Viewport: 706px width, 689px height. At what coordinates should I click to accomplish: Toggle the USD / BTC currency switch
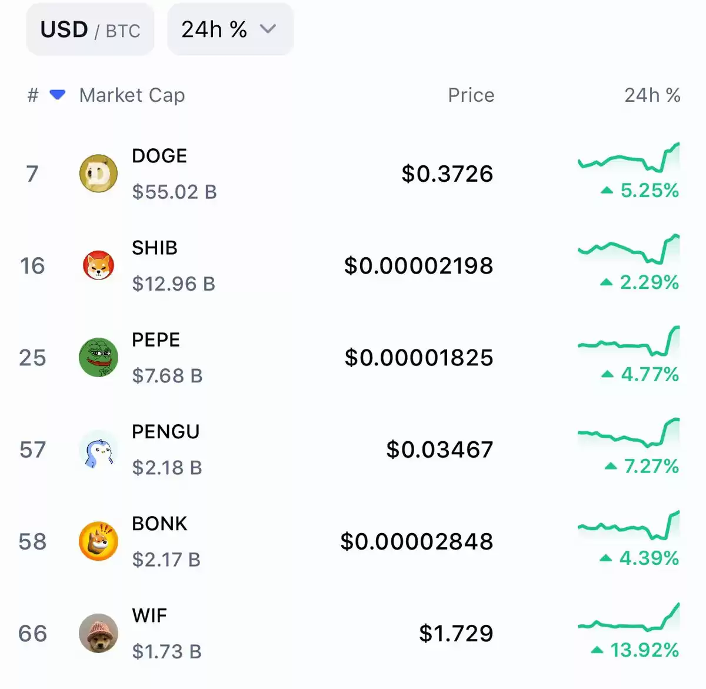pyautogui.click(x=90, y=29)
